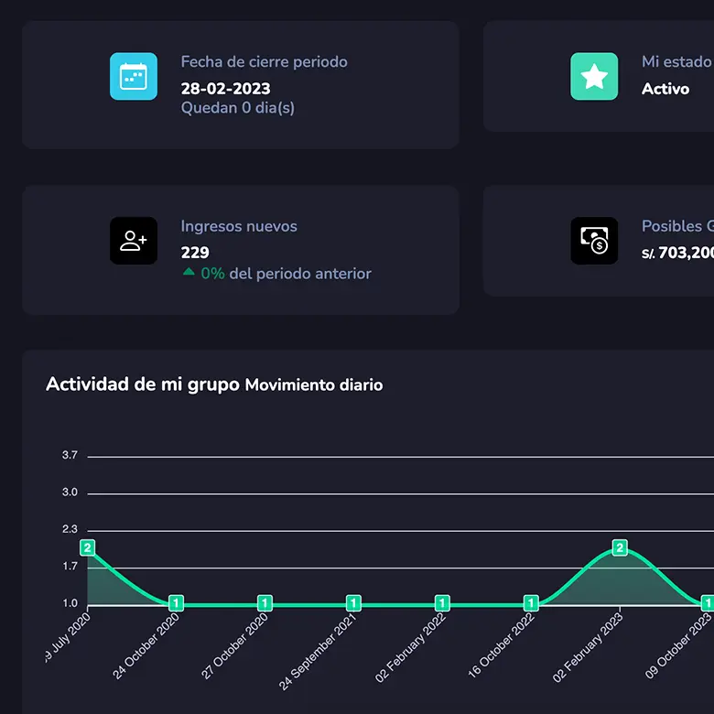Click the green star status icon

(x=594, y=76)
